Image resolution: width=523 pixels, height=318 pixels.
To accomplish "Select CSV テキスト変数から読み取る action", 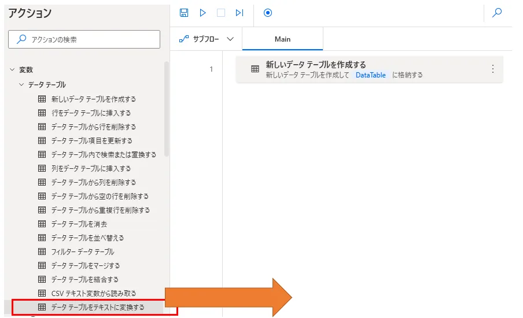I will coord(93,293).
